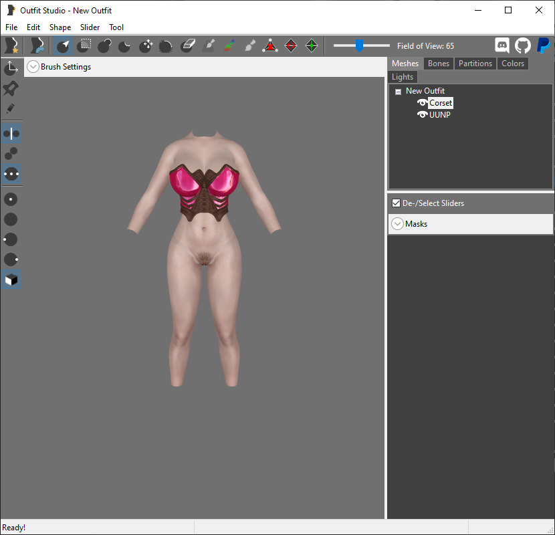Open the Shape menu
The height and width of the screenshot is (535, 555).
[60, 27]
